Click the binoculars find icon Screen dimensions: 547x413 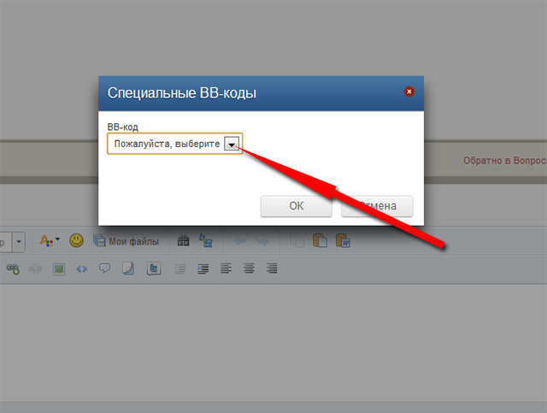point(183,240)
